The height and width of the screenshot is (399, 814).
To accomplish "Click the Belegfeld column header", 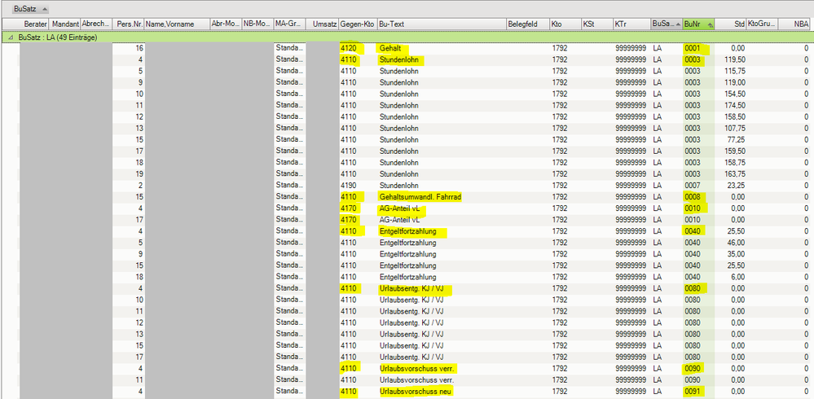I will point(528,24).
